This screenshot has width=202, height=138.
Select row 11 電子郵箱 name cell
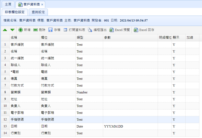pos(25,113)
